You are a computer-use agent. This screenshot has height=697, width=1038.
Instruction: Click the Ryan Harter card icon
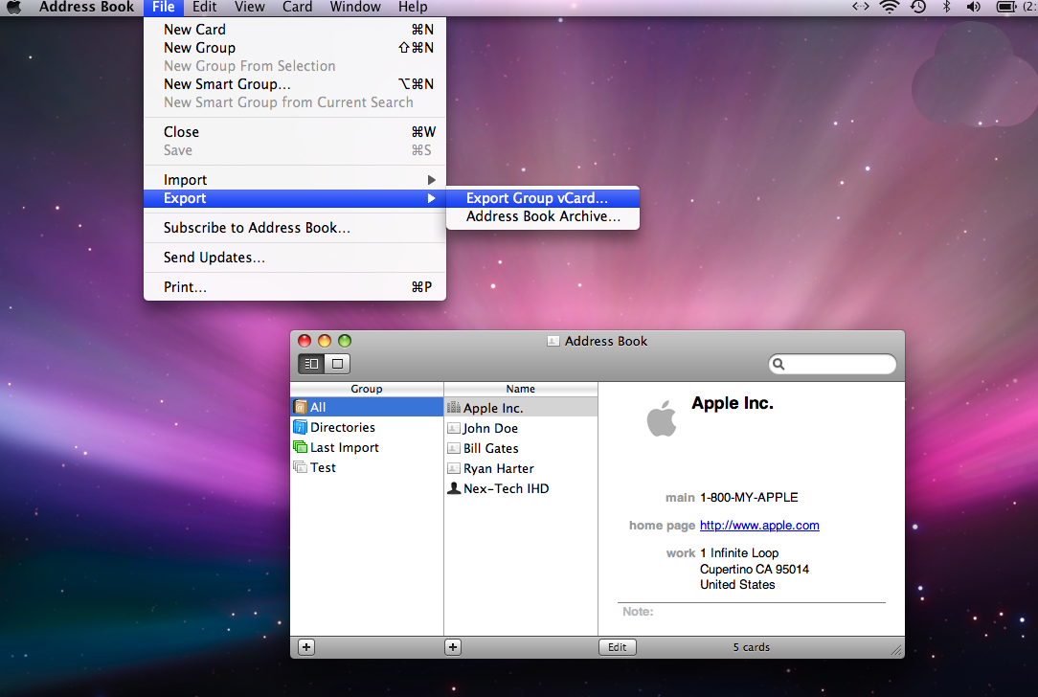pos(454,468)
